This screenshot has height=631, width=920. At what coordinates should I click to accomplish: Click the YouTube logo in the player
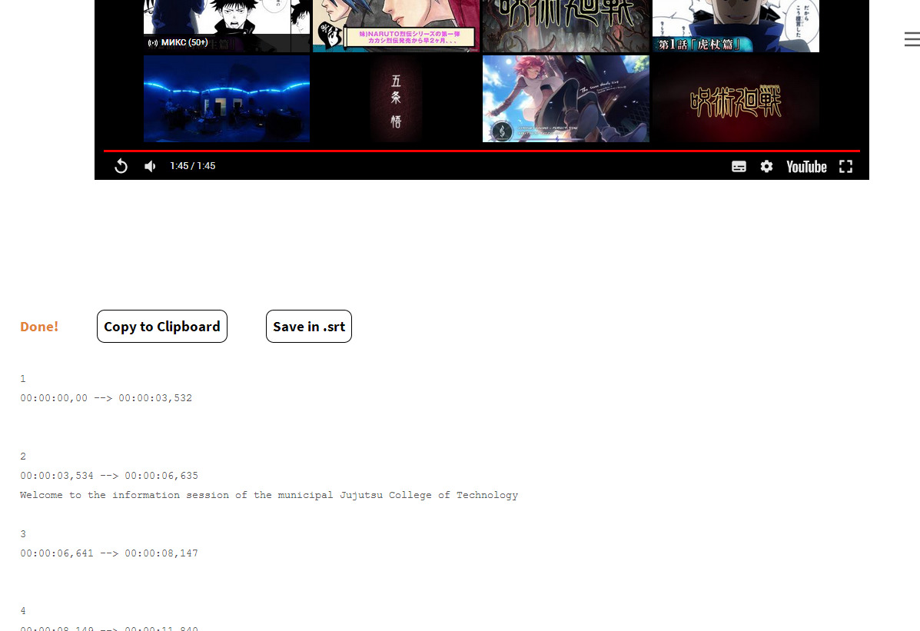click(805, 166)
